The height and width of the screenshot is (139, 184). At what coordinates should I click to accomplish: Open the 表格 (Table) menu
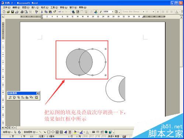tap(64, 7)
